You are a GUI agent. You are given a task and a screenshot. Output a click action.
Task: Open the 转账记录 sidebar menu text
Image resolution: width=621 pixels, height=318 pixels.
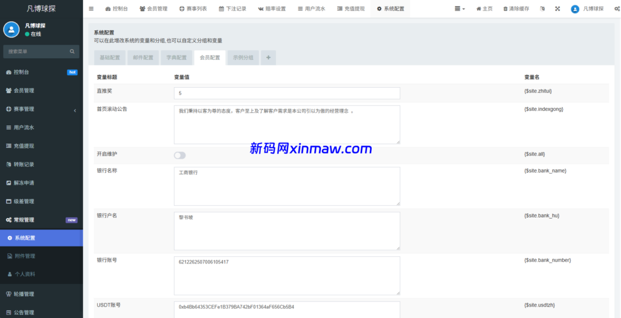point(24,164)
